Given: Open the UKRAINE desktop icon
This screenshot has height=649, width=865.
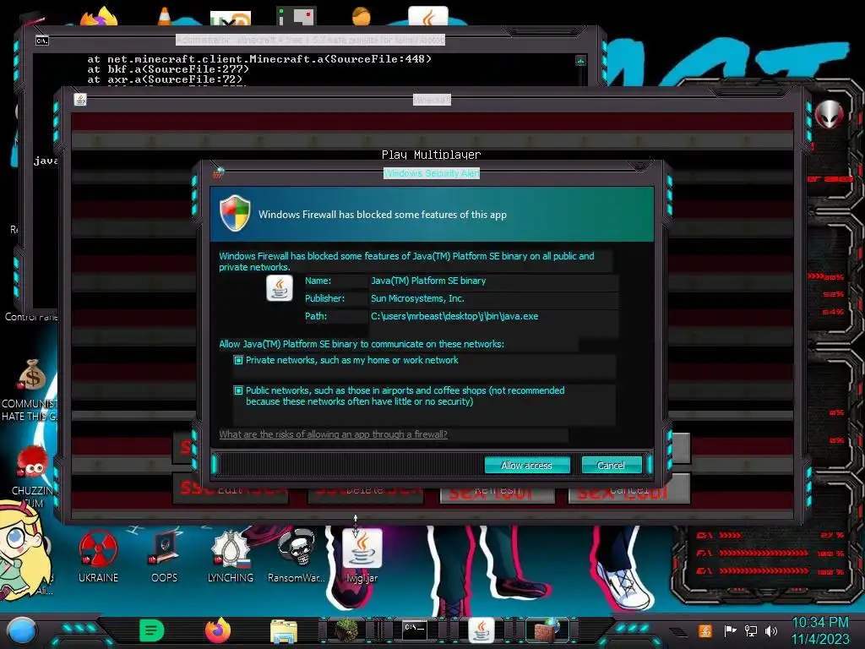Looking at the screenshot, I should pos(98,556).
